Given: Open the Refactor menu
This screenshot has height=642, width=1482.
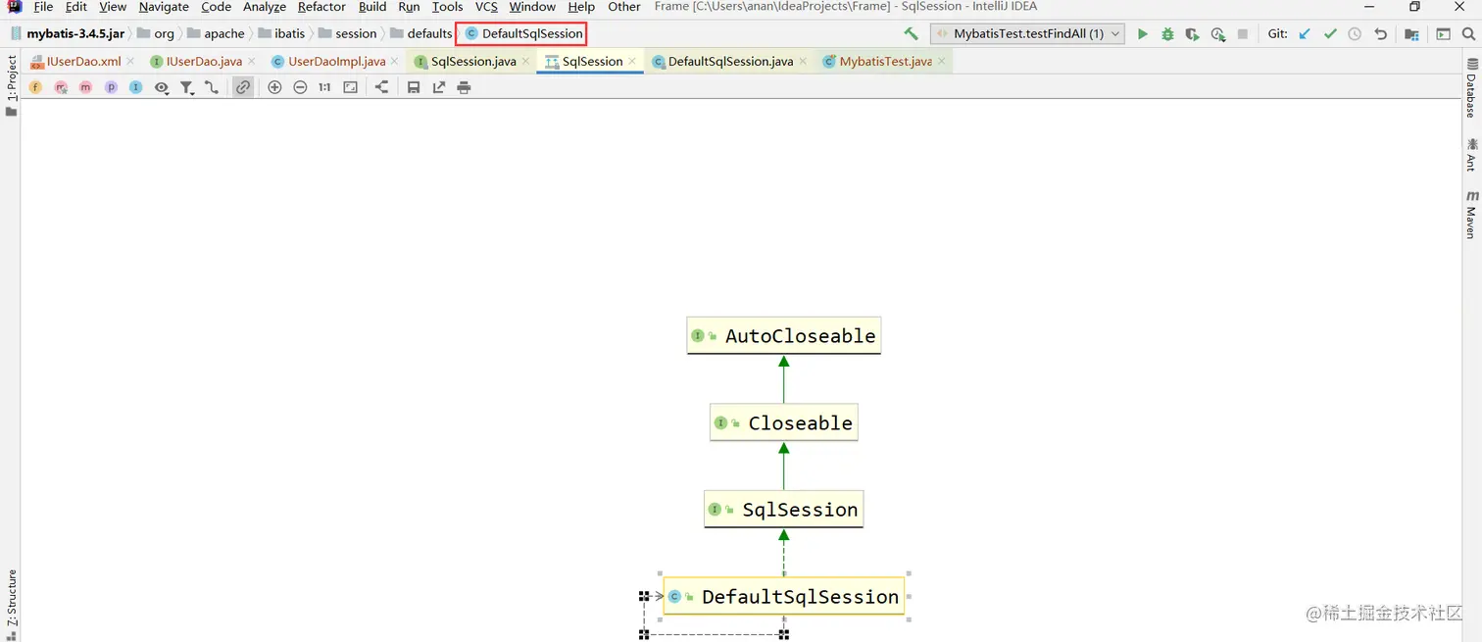Looking at the screenshot, I should 321,7.
